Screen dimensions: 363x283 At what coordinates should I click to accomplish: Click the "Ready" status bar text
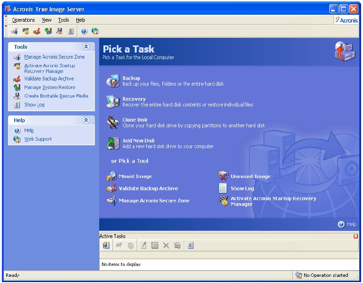[12, 275]
